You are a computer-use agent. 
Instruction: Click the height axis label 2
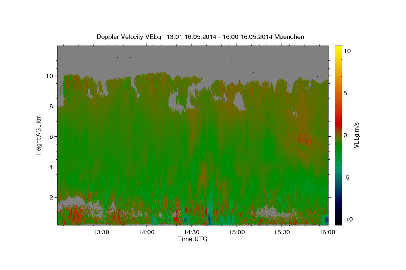[52, 197]
